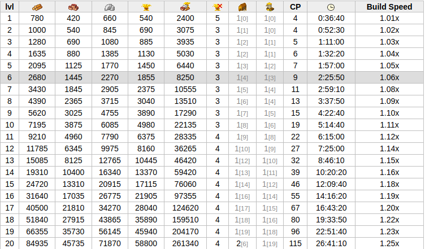
Task: Select the total '159510' cell
Action: coord(185,220)
